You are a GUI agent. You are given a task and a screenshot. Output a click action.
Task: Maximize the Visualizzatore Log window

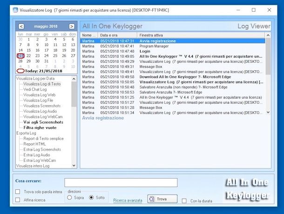[x=254, y=10]
